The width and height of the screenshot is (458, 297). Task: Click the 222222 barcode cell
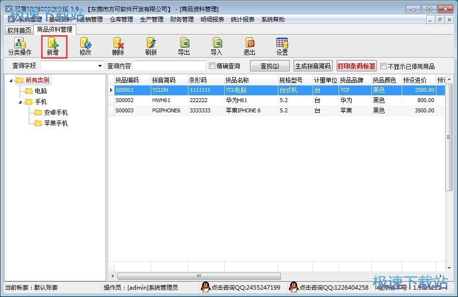[x=206, y=100]
